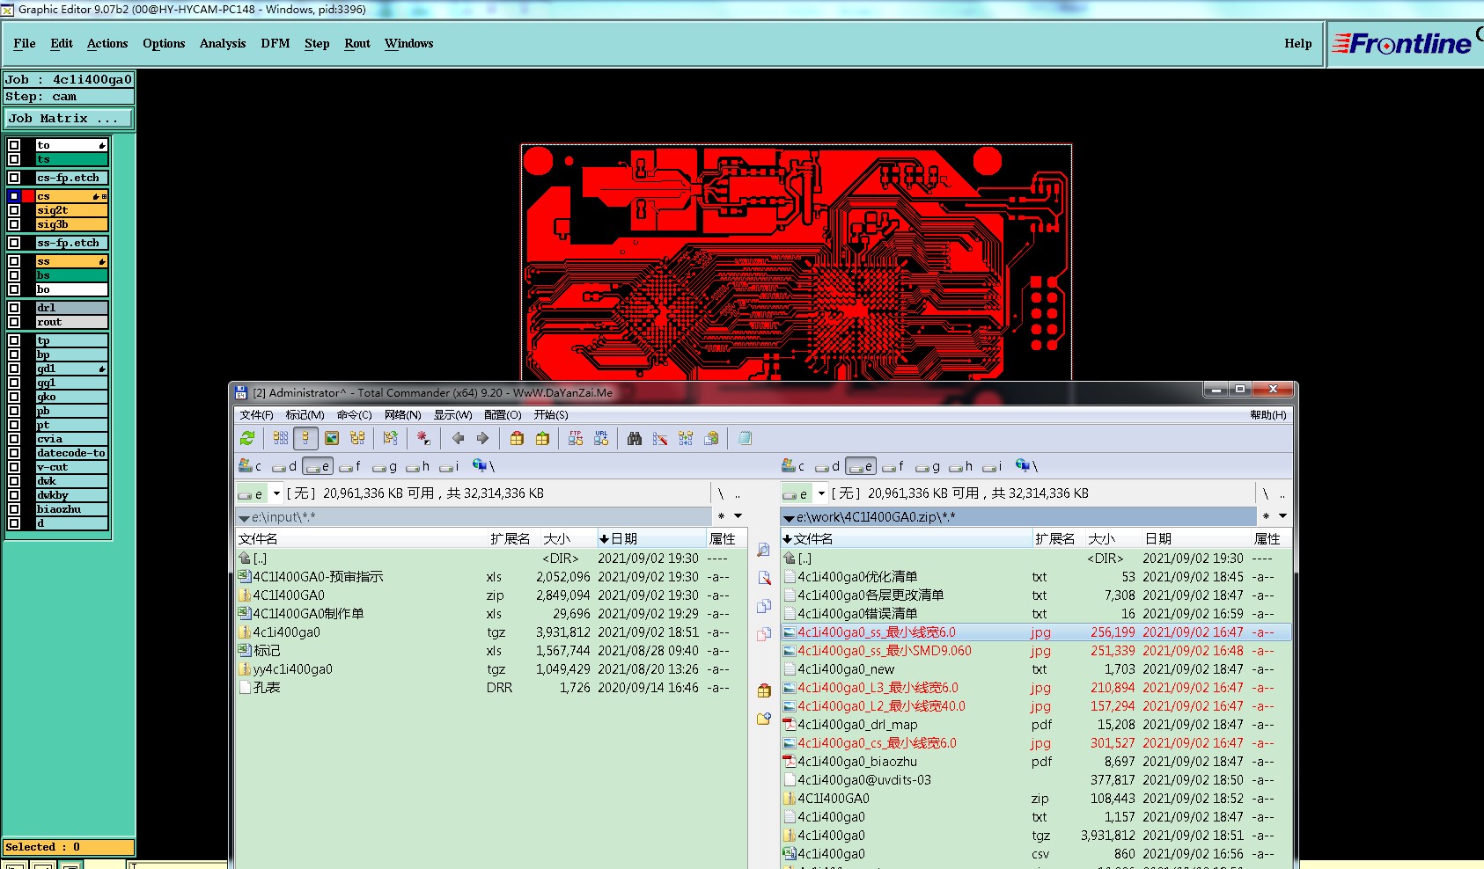Go to parent with right panel .. button
Image resolution: width=1484 pixels, height=869 pixels.
tap(1282, 493)
